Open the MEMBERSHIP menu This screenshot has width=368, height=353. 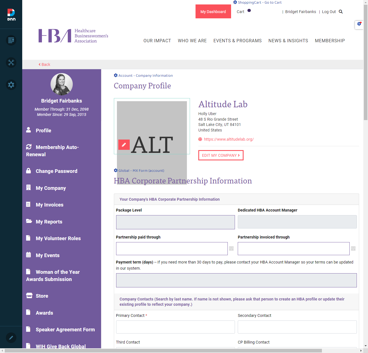(x=330, y=41)
